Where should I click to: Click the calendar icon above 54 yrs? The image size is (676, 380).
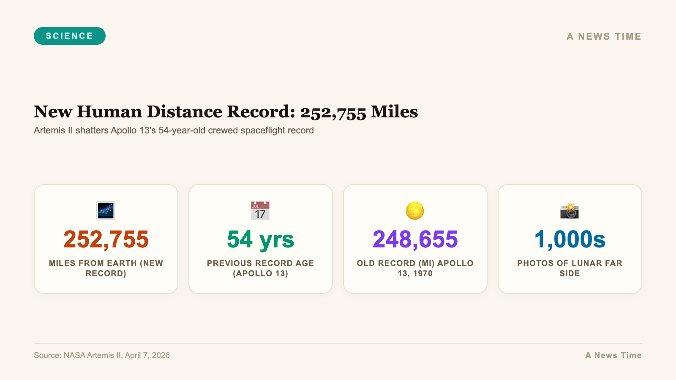click(x=260, y=211)
